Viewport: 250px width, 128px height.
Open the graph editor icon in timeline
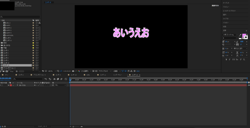66,79
